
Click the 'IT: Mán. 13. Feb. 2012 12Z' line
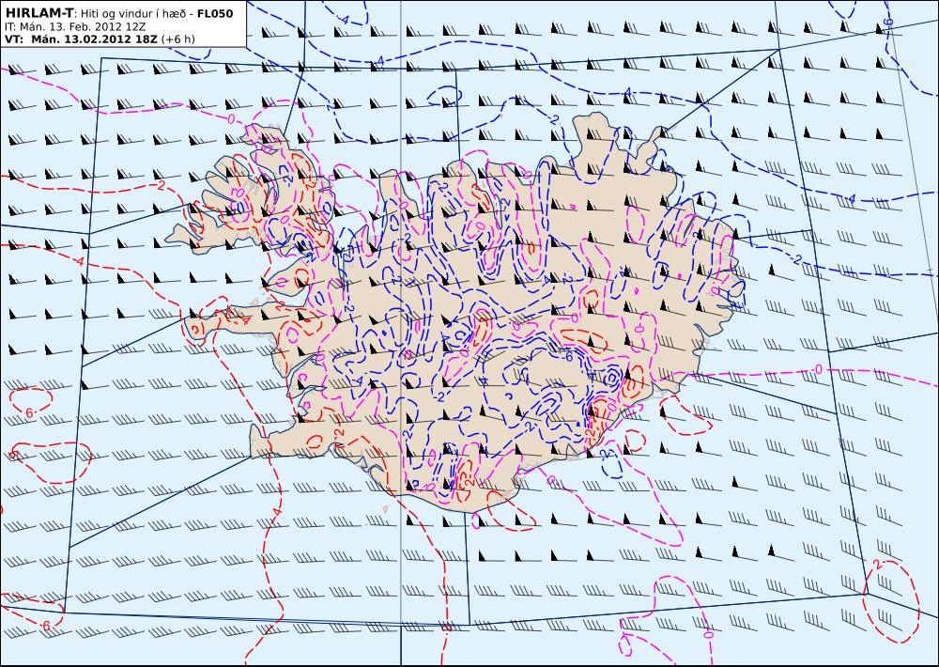click(75, 27)
